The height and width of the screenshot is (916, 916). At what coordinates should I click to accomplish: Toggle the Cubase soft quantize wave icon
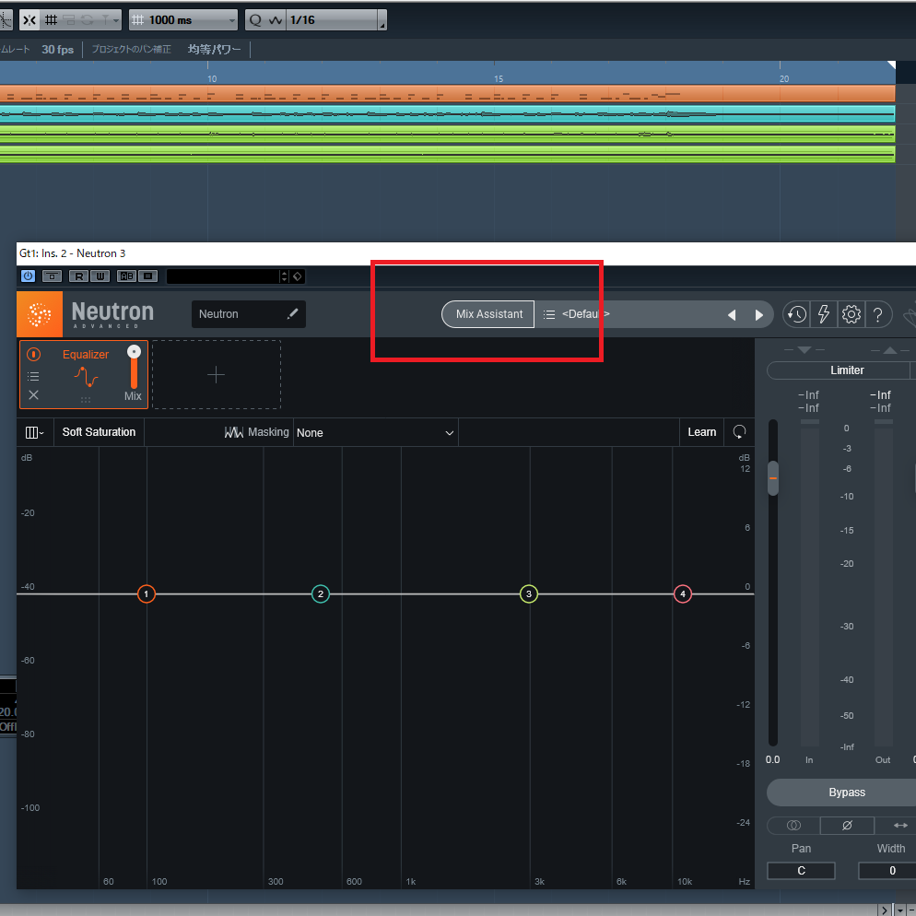click(276, 20)
